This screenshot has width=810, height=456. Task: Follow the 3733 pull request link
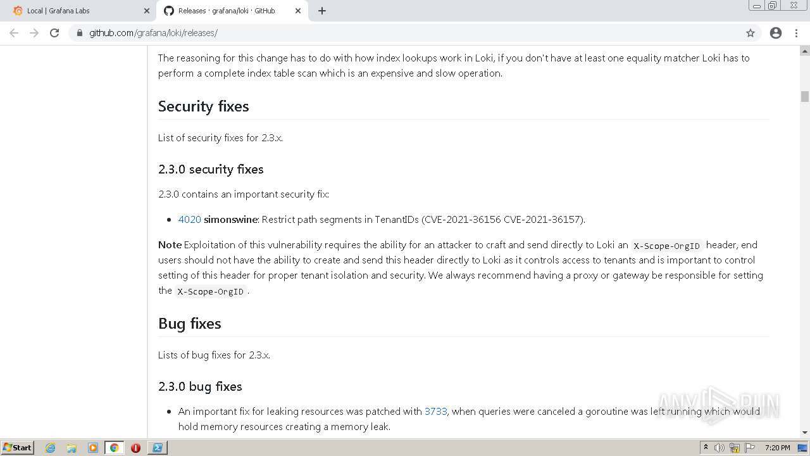(435, 411)
